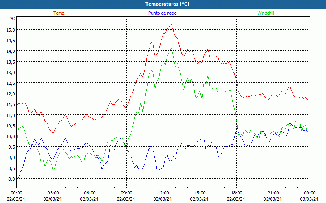Click the 15:00 time axis label
The height and width of the screenshot is (203, 326).
pos(200,193)
